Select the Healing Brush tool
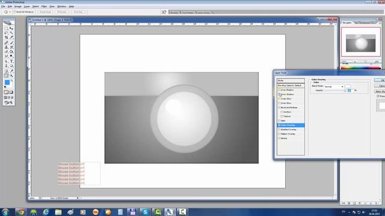Image resolution: width=385 pixels, height=216 pixels. [x=6, y=43]
